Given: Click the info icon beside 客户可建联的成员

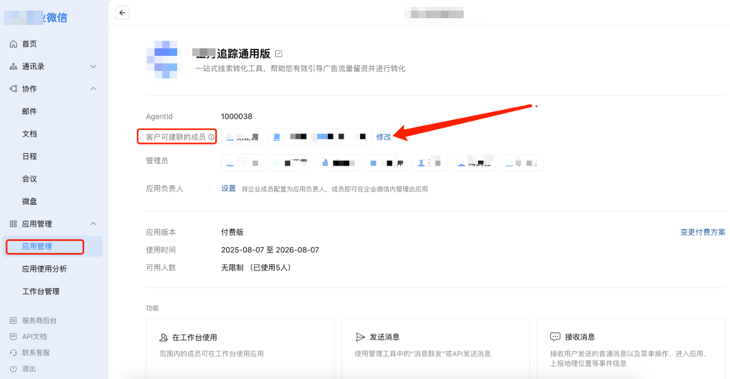Looking at the screenshot, I should coord(211,136).
